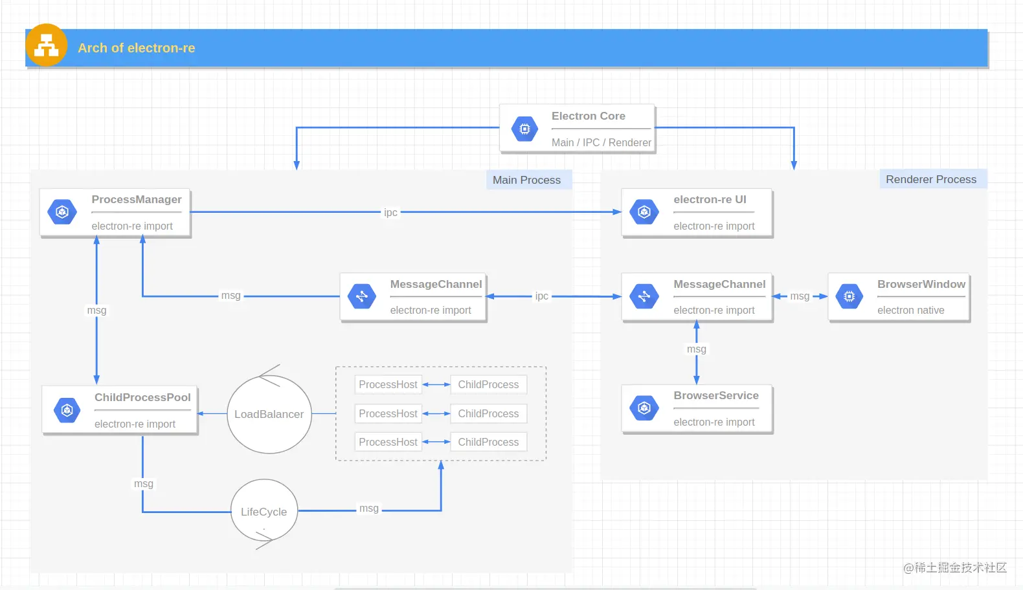Click the Electron Core title text

click(x=588, y=116)
